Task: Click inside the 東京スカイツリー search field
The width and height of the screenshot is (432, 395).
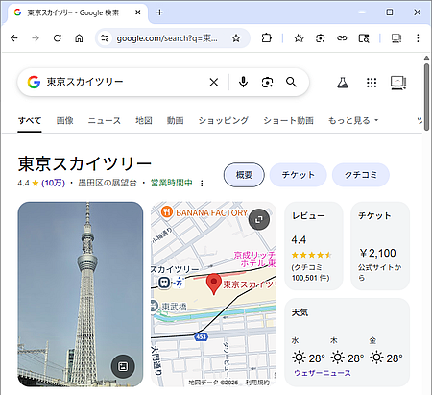Action: click(125, 82)
